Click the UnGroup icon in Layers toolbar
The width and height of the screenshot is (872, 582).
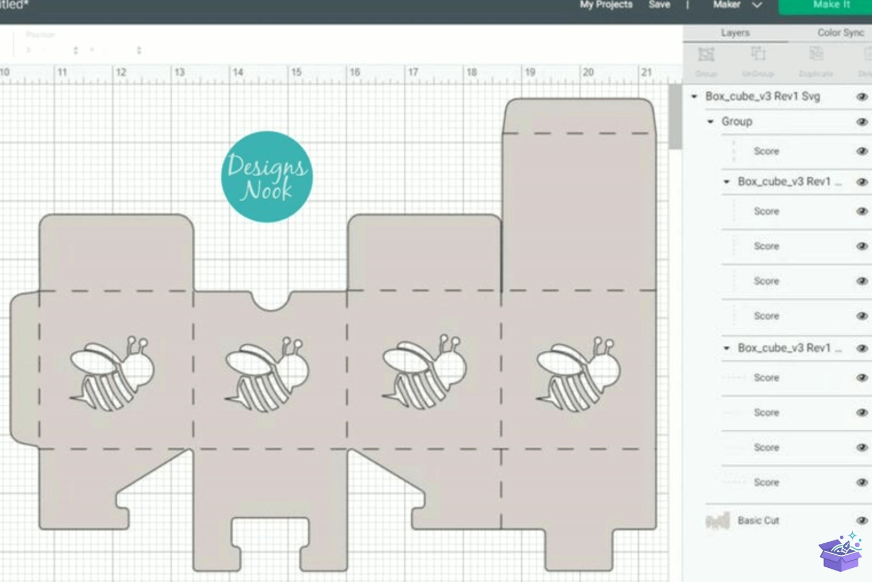tap(758, 54)
